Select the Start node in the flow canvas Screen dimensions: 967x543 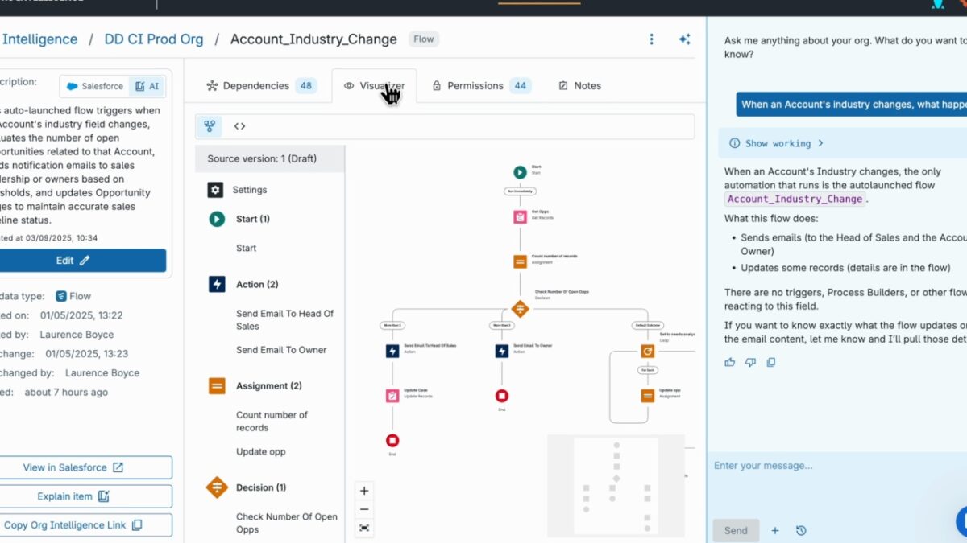pos(520,171)
